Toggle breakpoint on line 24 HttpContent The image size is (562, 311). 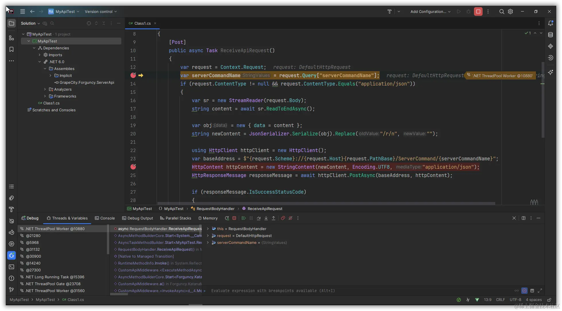point(133,167)
